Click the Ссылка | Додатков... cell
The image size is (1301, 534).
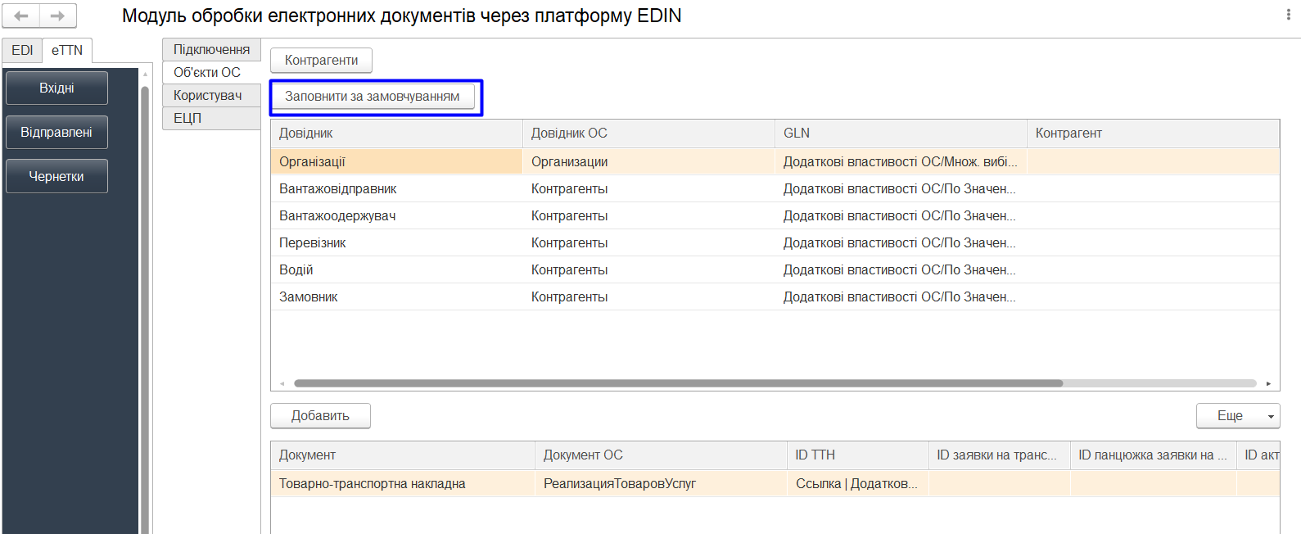click(x=859, y=483)
